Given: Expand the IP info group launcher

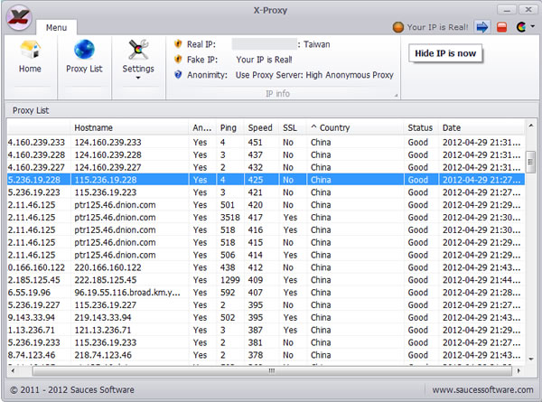Looking at the screenshot, I should pos(395,94).
